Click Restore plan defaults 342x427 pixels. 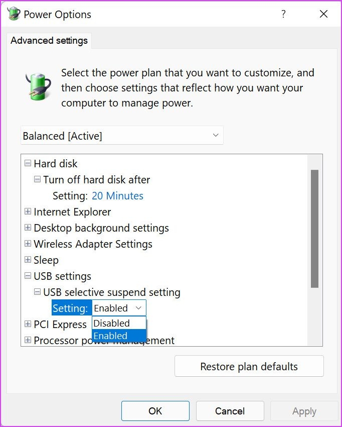249,366
